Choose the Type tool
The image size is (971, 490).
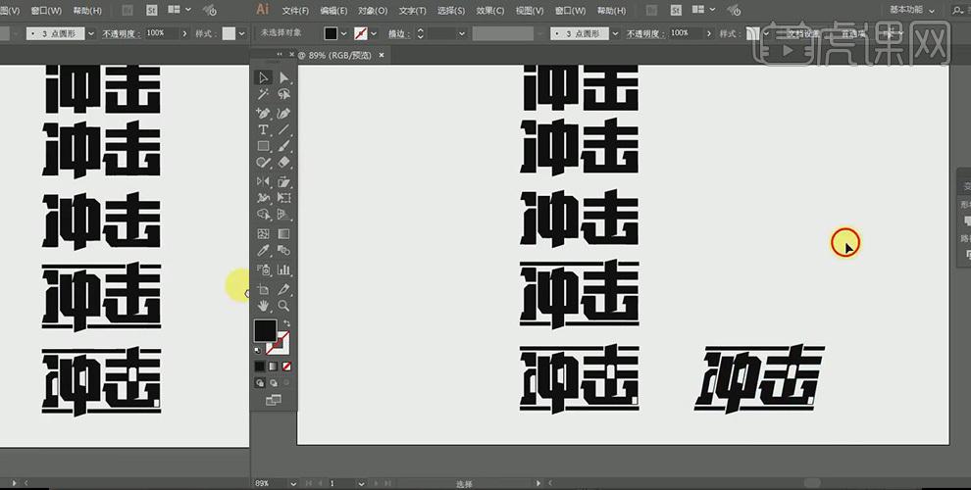click(263, 129)
